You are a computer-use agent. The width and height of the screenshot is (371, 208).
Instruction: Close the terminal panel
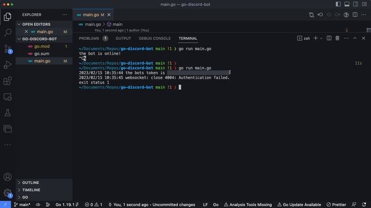tap(363, 38)
